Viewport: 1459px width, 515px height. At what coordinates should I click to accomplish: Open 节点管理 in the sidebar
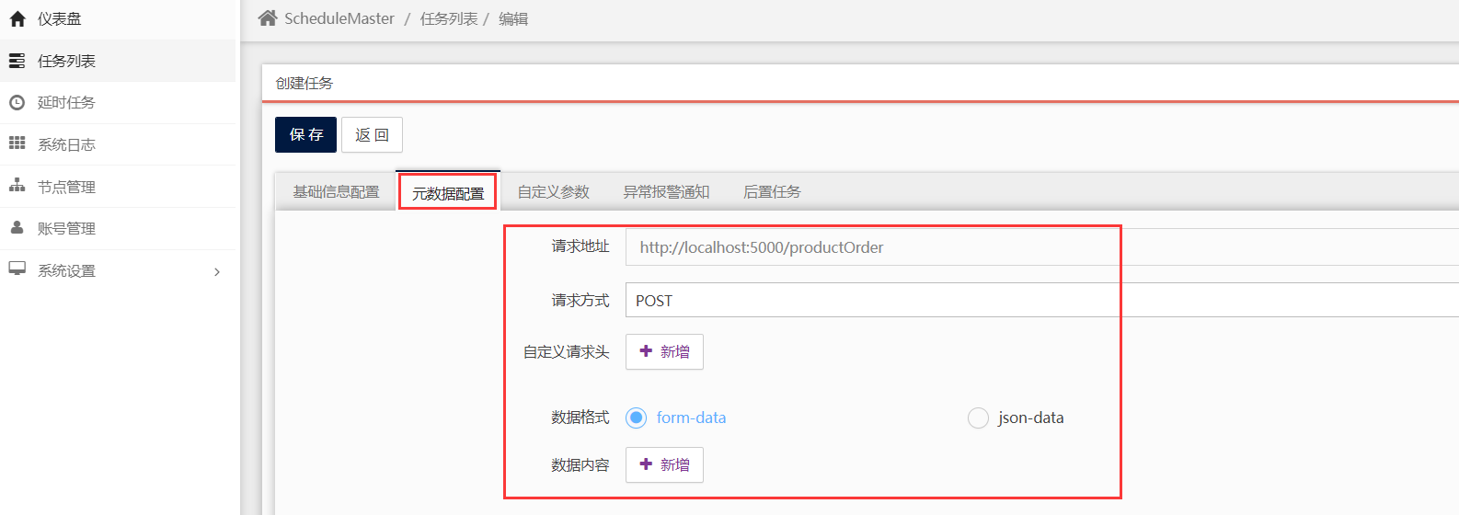(x=118, y=187)
